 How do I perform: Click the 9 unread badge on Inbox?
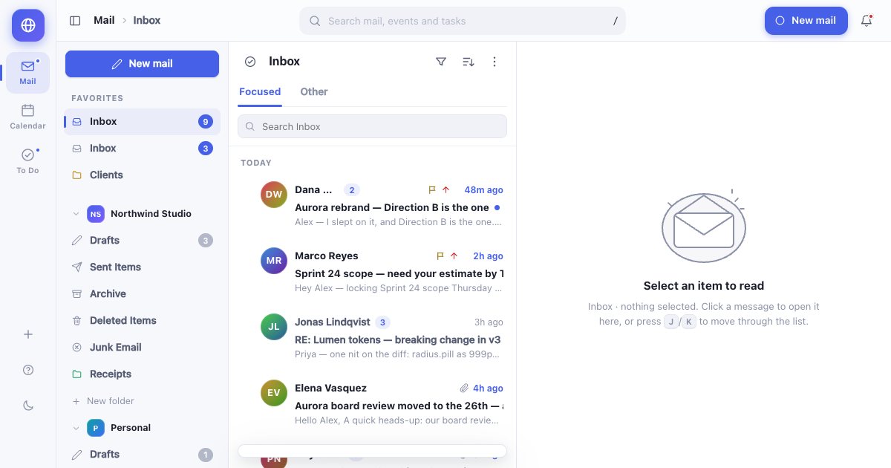206,122
